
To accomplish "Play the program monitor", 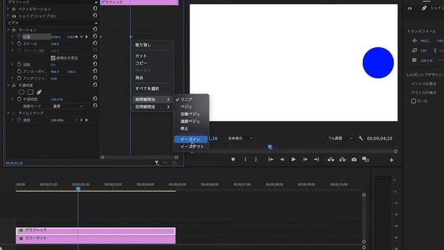I will coord(293,160).
